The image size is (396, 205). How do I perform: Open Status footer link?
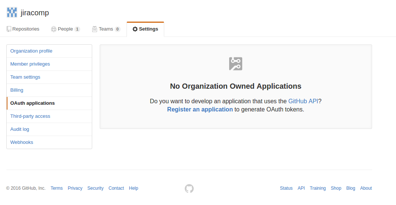coord(286,188)
